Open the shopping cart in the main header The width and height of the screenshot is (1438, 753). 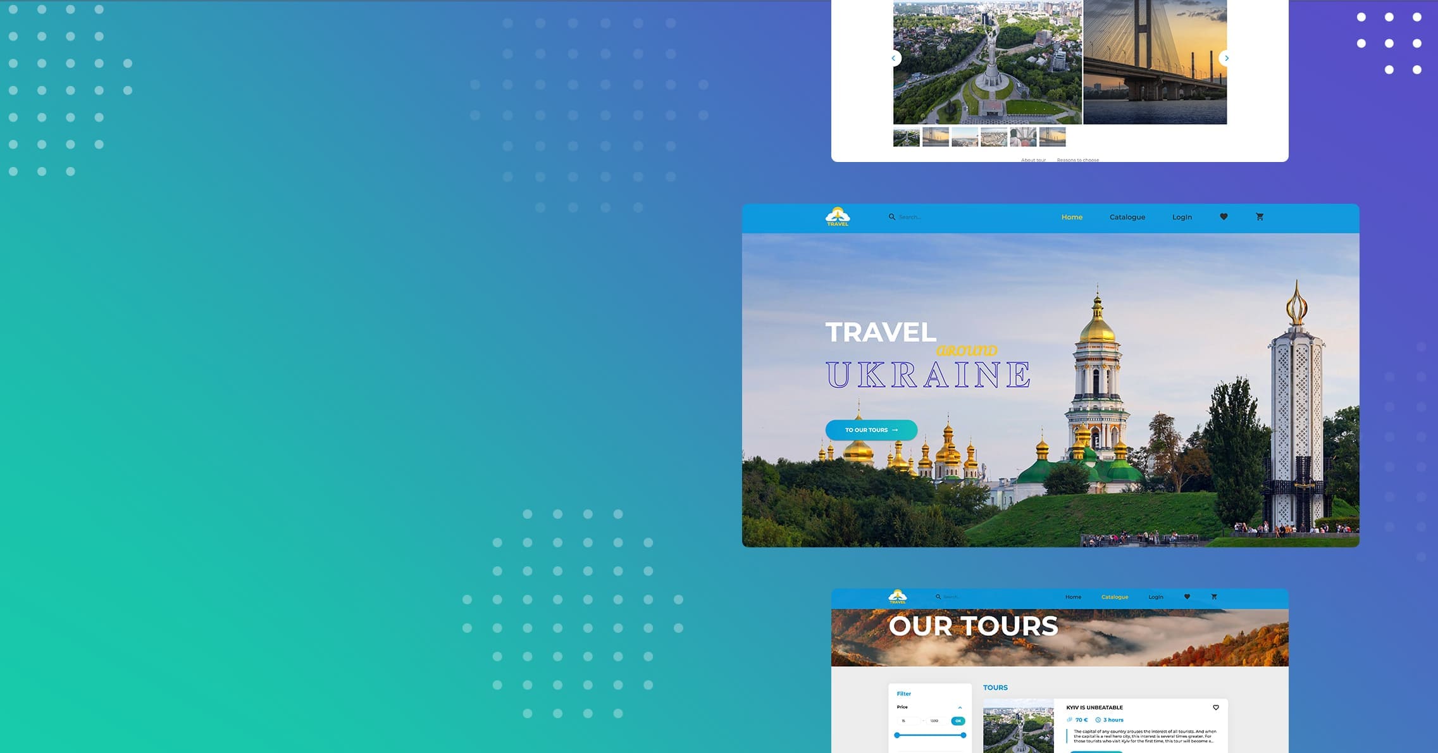pyautogui.click(x=1260, y=217)
